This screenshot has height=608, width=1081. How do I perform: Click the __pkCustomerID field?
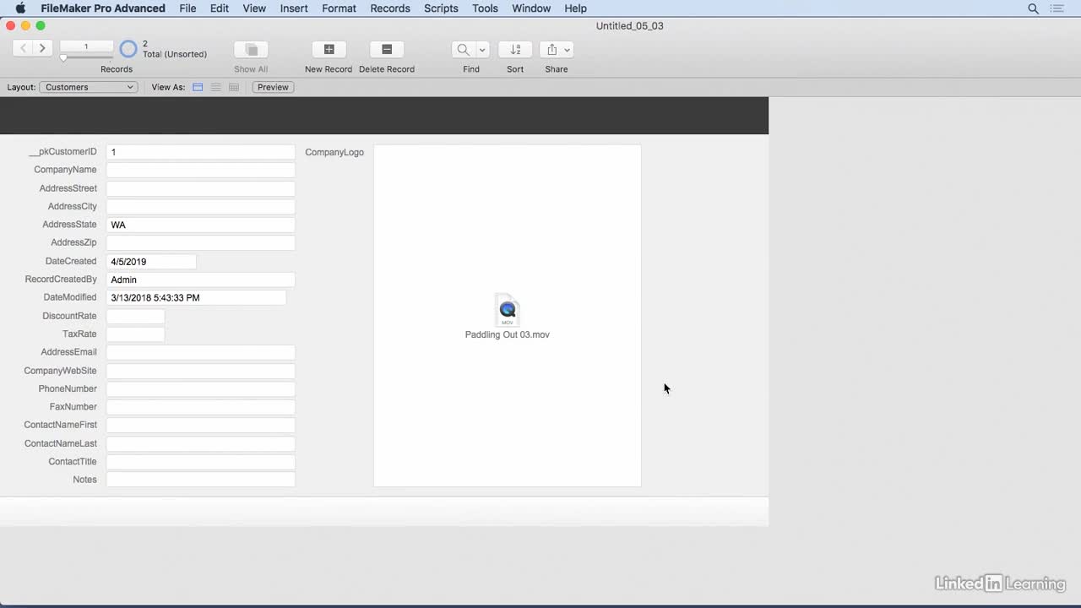coord(200,152)
